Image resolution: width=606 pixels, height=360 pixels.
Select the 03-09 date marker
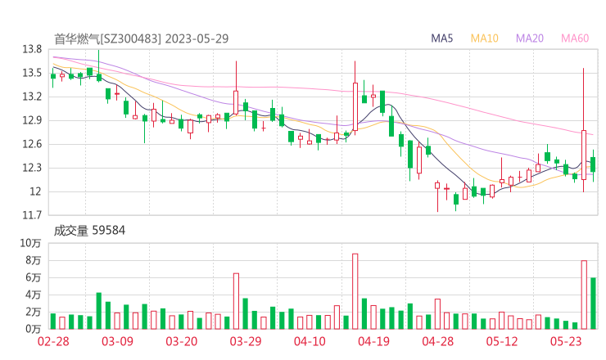(x=117, y=342)
